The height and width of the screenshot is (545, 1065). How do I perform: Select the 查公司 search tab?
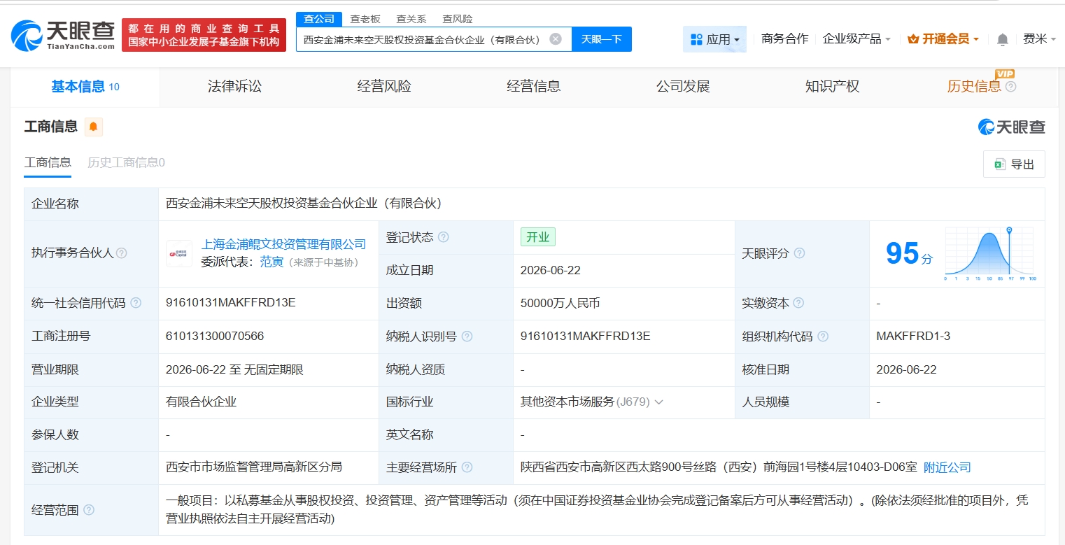[319, 19]
